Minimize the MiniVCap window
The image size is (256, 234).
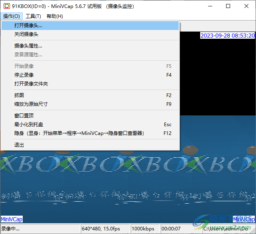point(210,6)
